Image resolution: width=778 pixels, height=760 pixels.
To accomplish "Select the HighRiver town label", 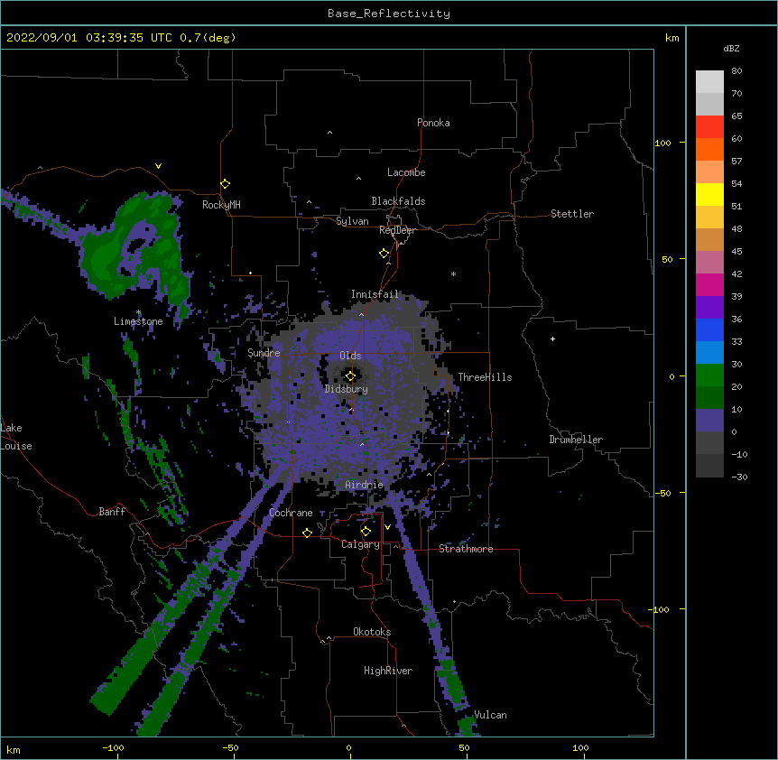I will [388, 671].
